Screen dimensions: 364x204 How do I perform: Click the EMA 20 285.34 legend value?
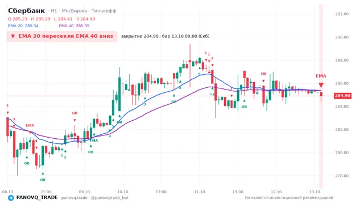point(23,26)
